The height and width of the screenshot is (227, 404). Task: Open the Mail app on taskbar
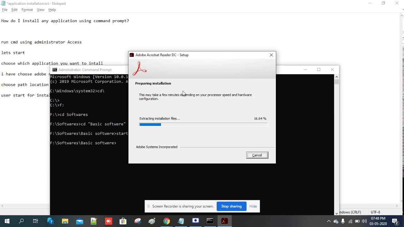pos(80,221)
